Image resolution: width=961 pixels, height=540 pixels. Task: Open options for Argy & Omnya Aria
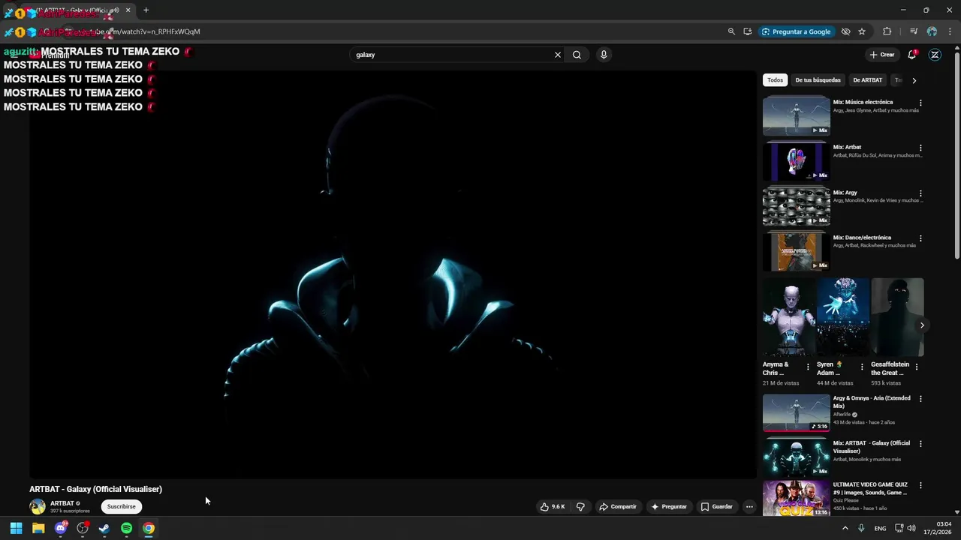pyautogui.click(x=920, y=399)
